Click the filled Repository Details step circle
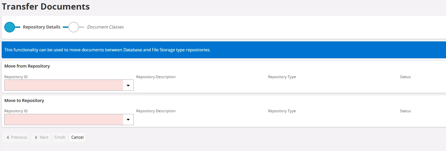Image resolution: width=446 pixels, height=151 pixels. coord(10,27)
